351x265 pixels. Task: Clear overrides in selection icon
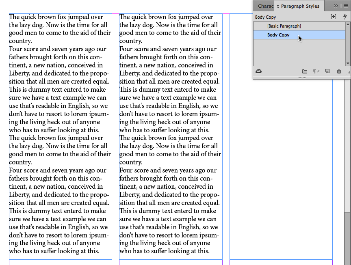316,71
